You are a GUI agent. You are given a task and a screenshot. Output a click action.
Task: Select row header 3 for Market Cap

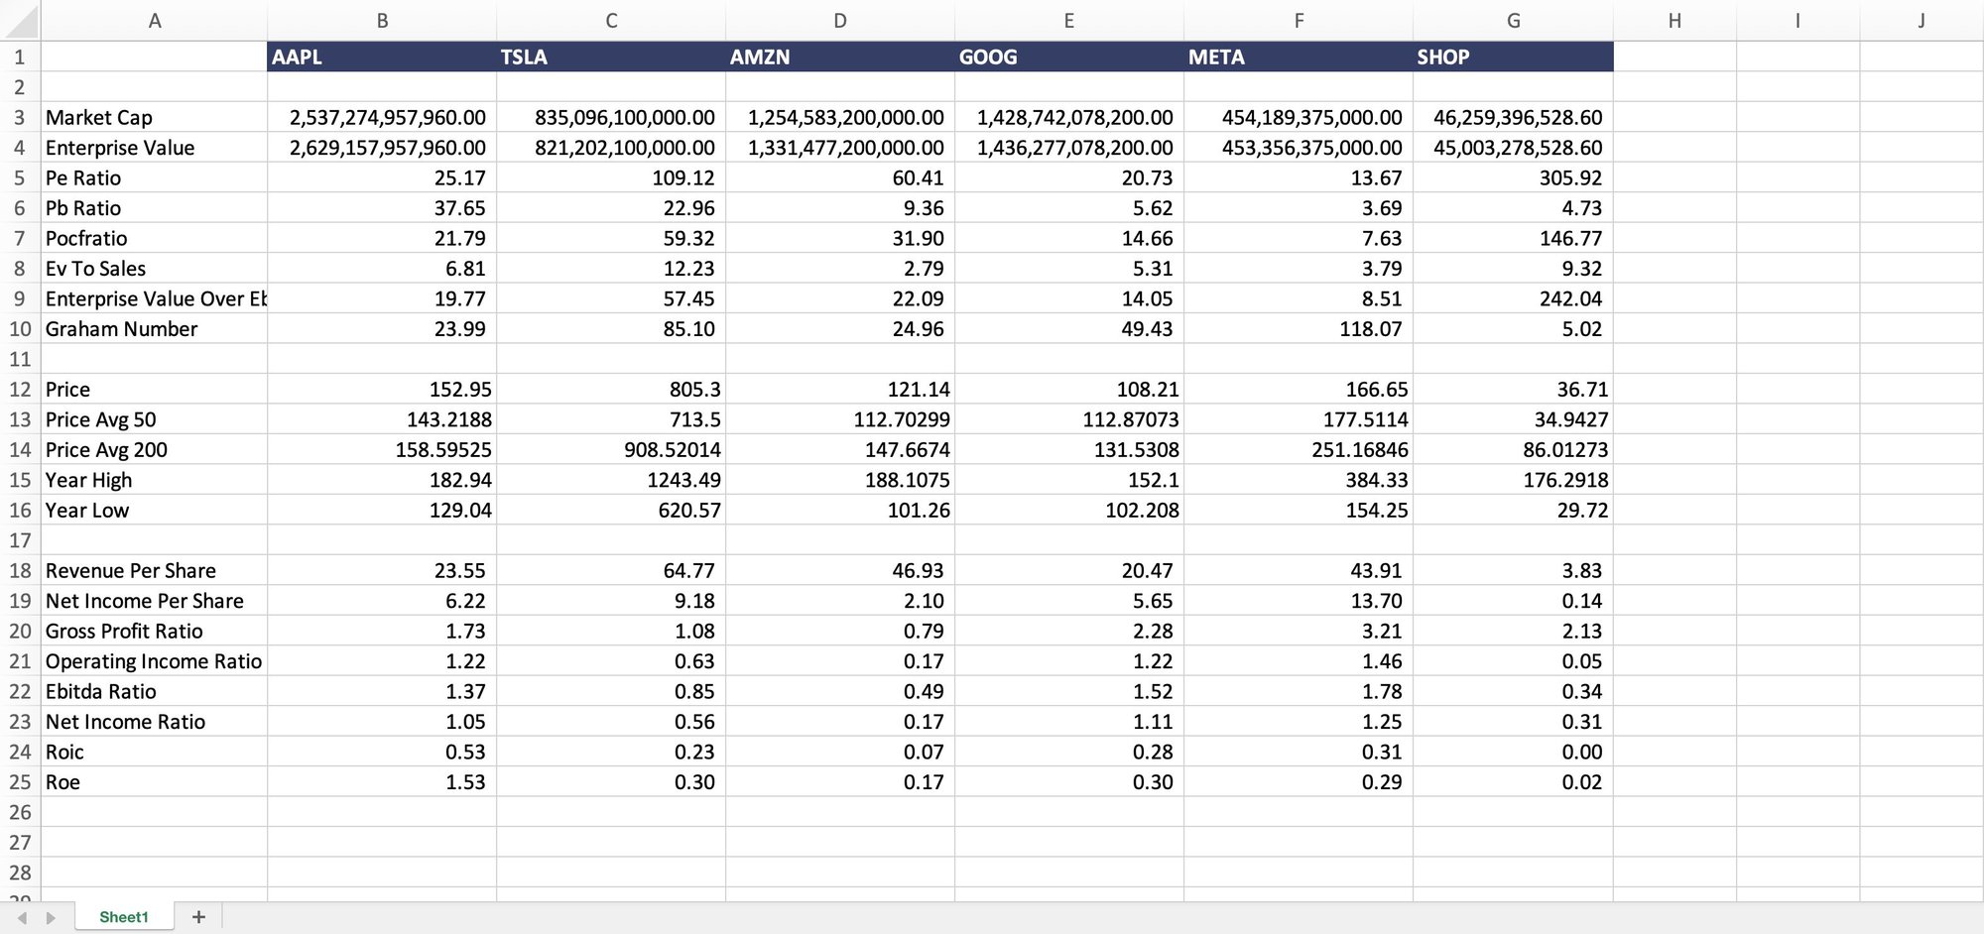tap(20, 117)
